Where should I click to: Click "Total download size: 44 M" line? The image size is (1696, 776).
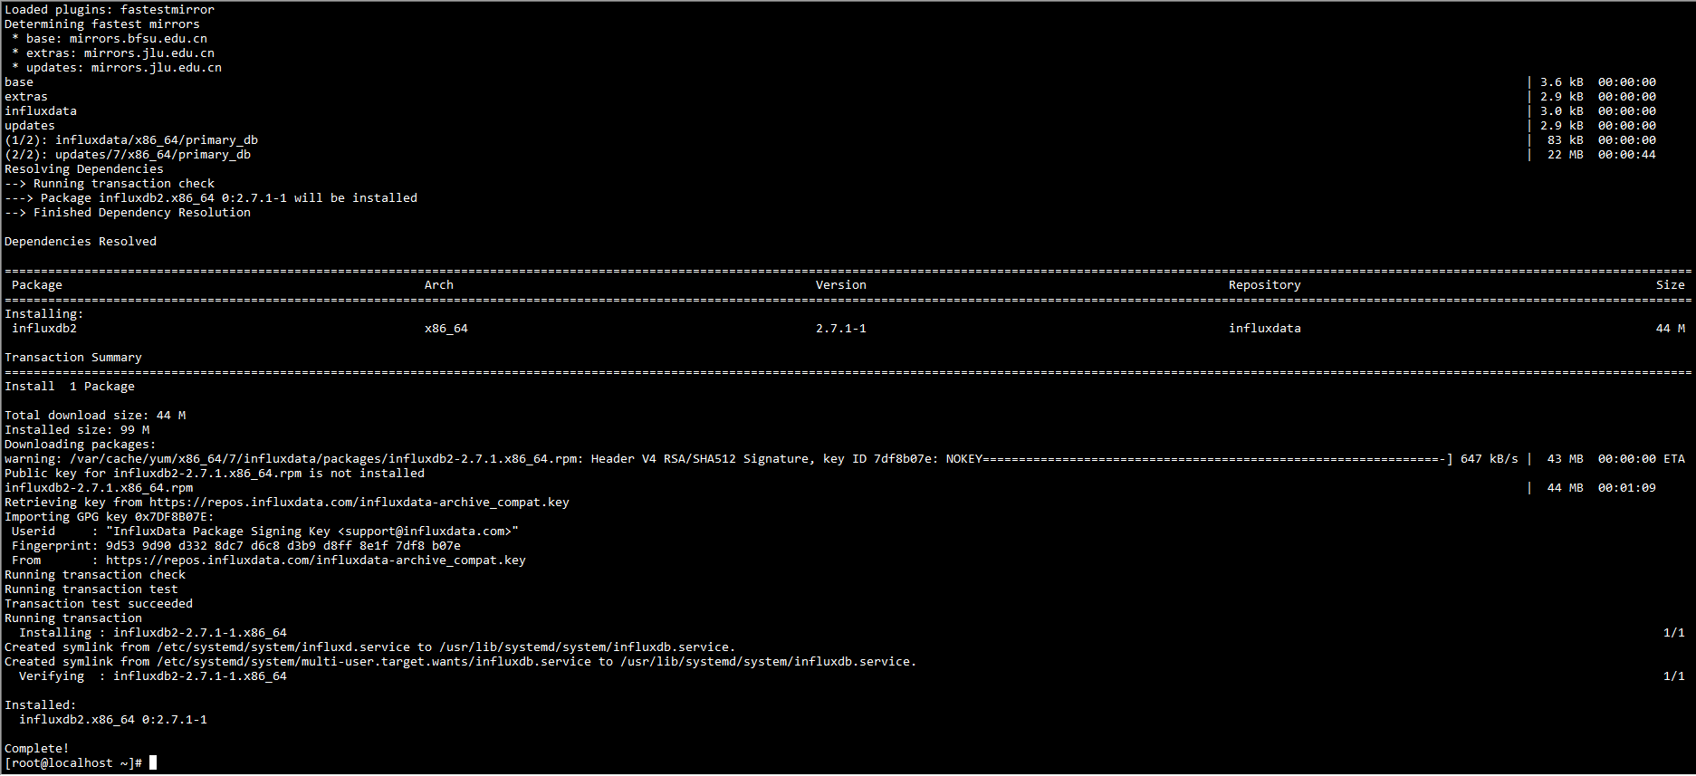click(95, 416)
